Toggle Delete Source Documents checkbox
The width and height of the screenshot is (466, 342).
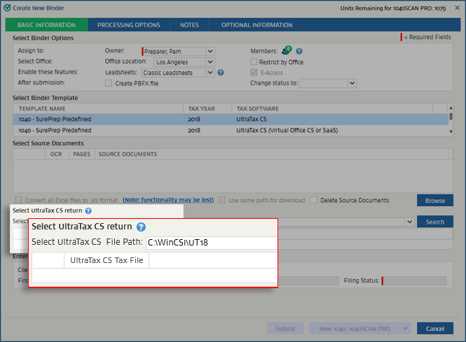click(314, 200)
